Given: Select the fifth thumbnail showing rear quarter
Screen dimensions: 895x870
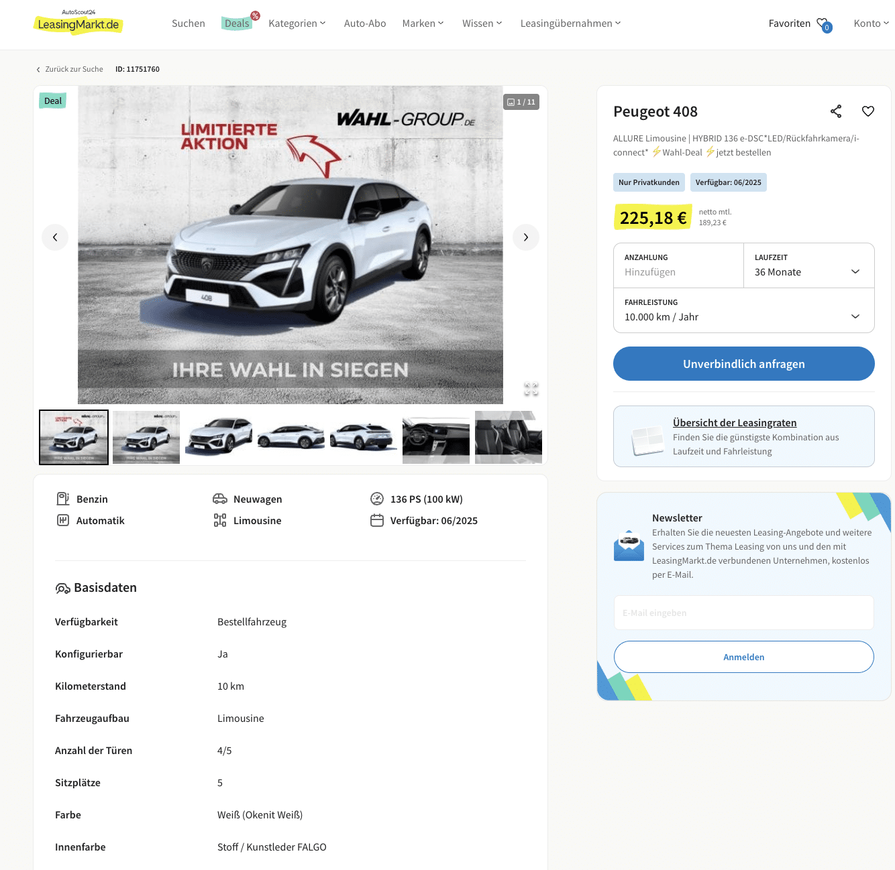Looking at the screenshot, I should (364, 437).
